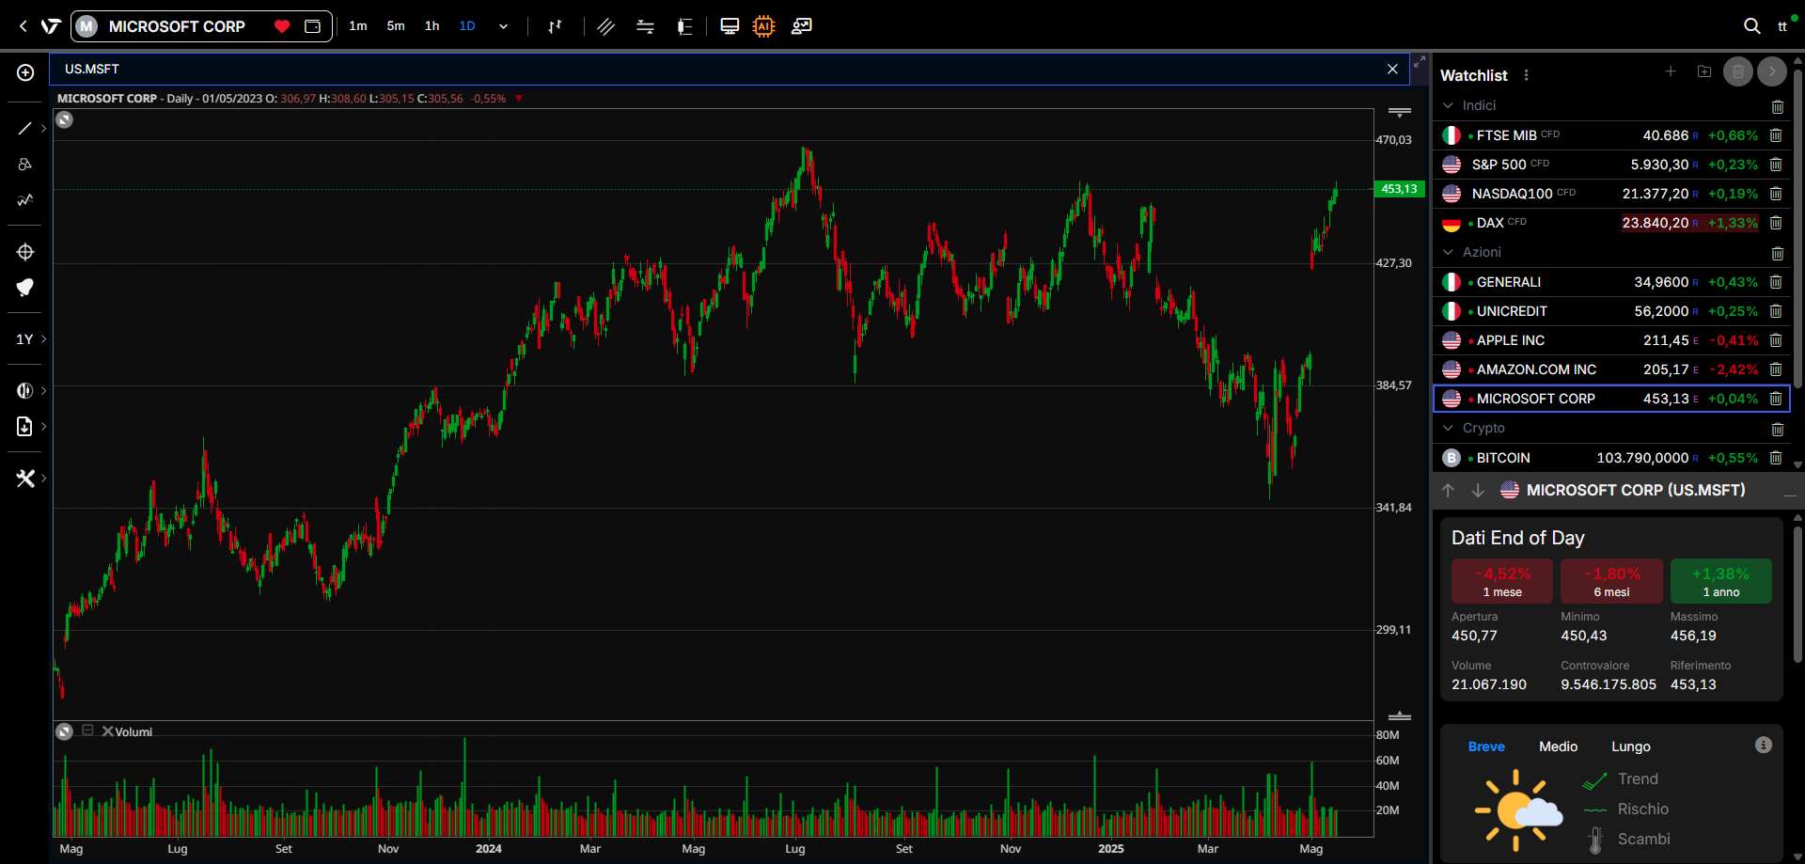This screenshot has width=1805, height=864.
Task: Select the S&P 500 watchlist row
Action: (x=1611, y=165)
